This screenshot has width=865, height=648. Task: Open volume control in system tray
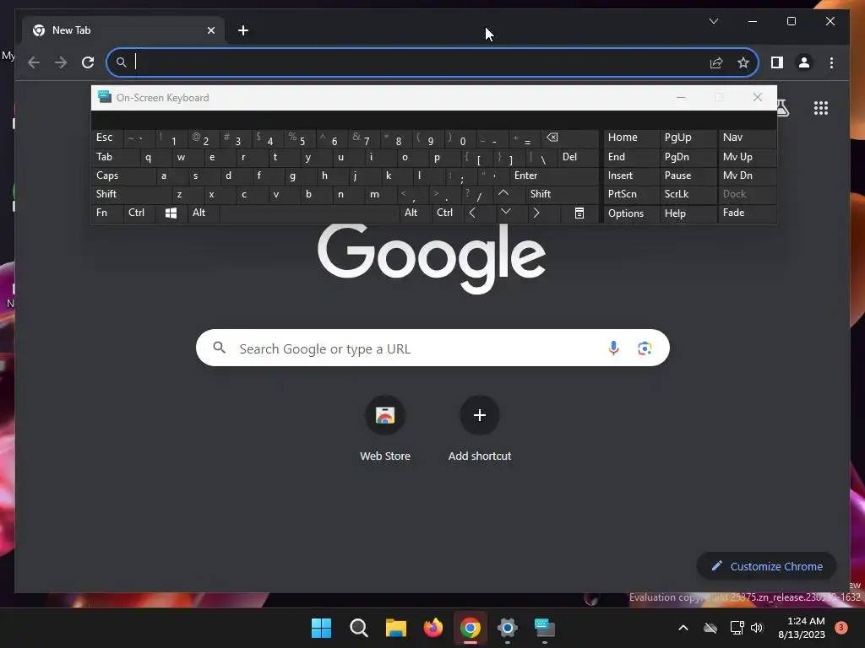757,628
